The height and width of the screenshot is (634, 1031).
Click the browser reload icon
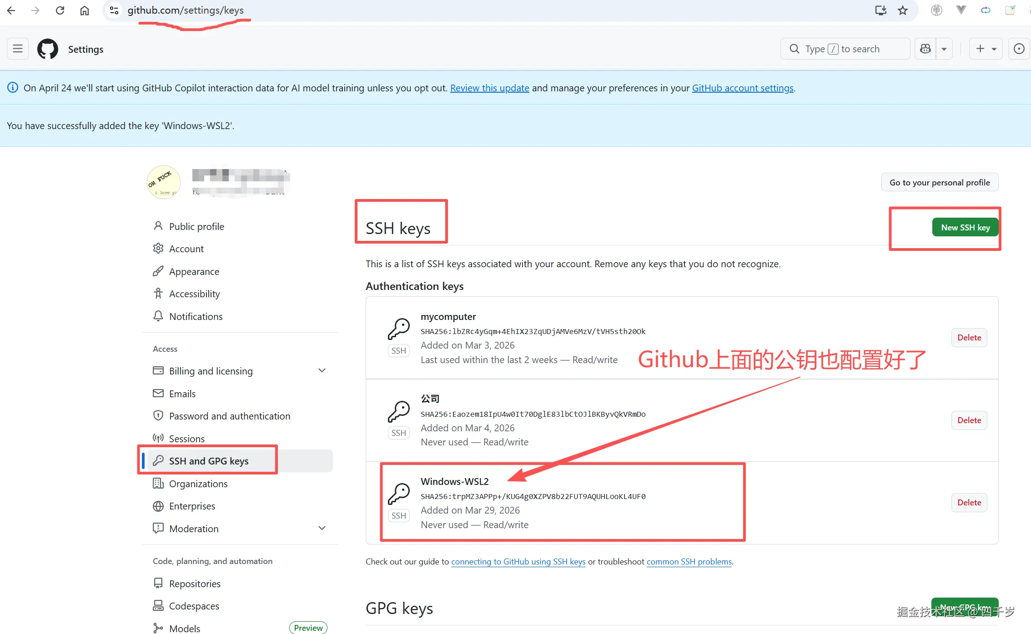pos(60,10)
